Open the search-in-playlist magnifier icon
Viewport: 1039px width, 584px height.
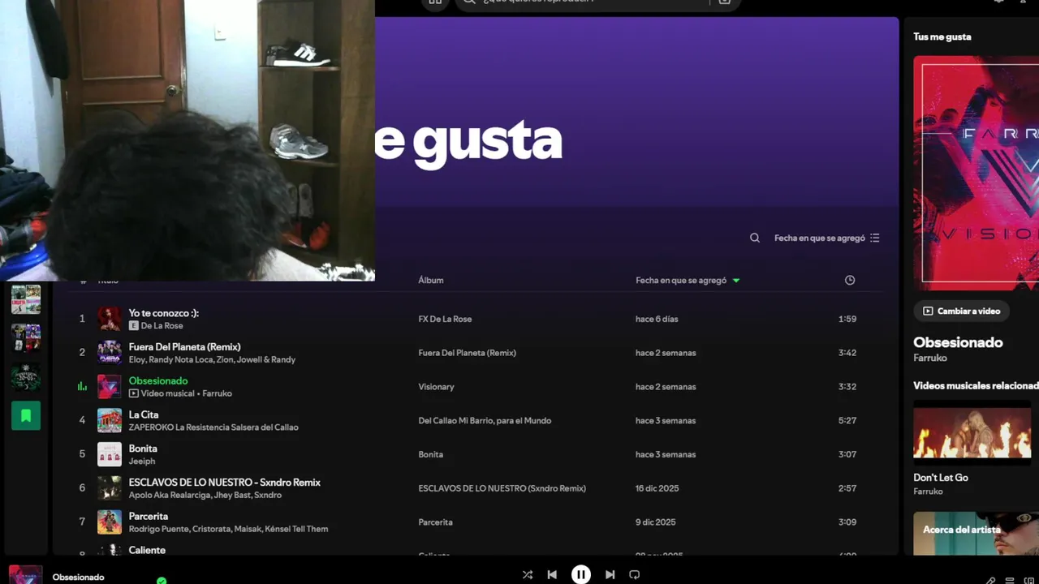tap(755, 238)
